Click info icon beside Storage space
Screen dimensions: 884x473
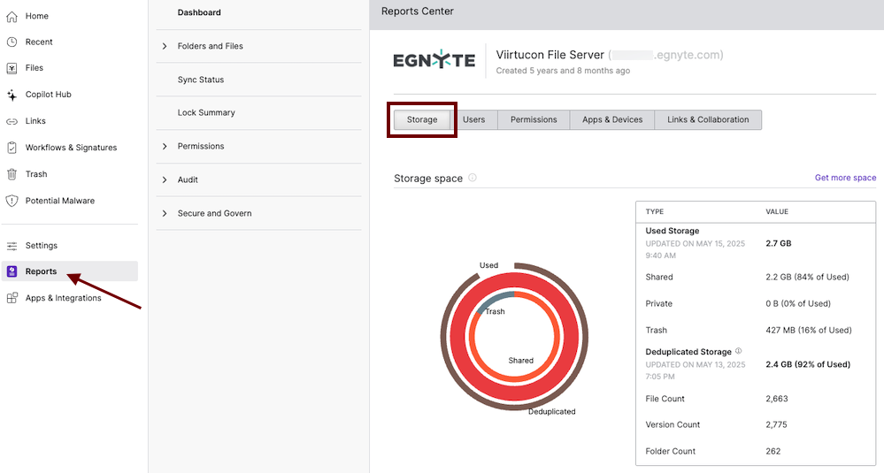click(473, 178)
